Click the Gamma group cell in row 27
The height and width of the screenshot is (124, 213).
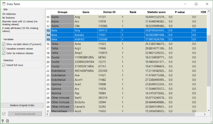pos(62,93)
